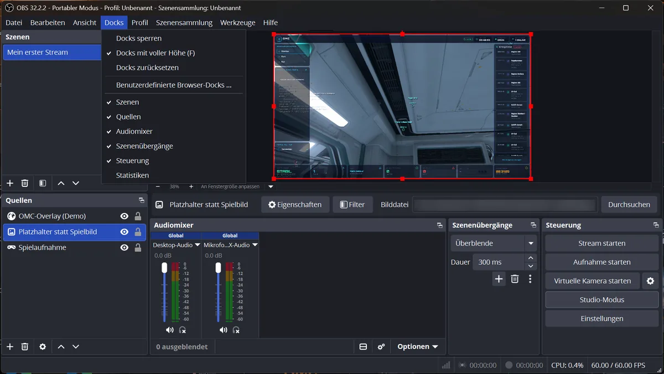The height and width of the screenshot is (374, 664).
Task: Open advanced audio properties gears icon
Action: 381,347
